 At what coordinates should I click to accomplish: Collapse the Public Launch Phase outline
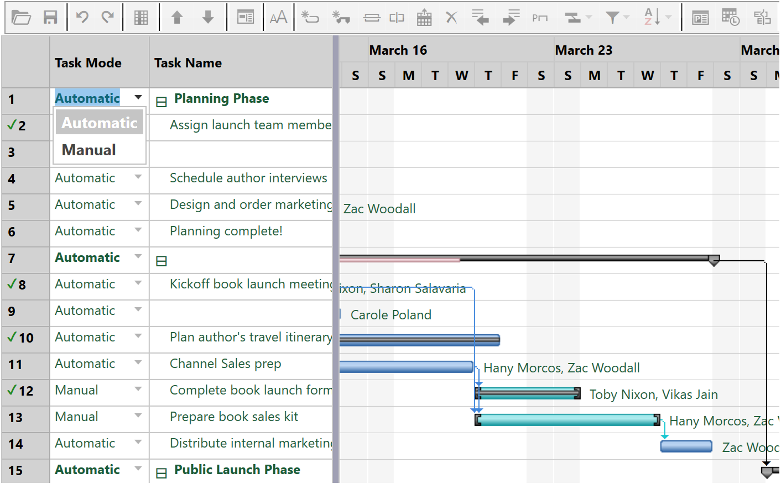coord(161,473)
